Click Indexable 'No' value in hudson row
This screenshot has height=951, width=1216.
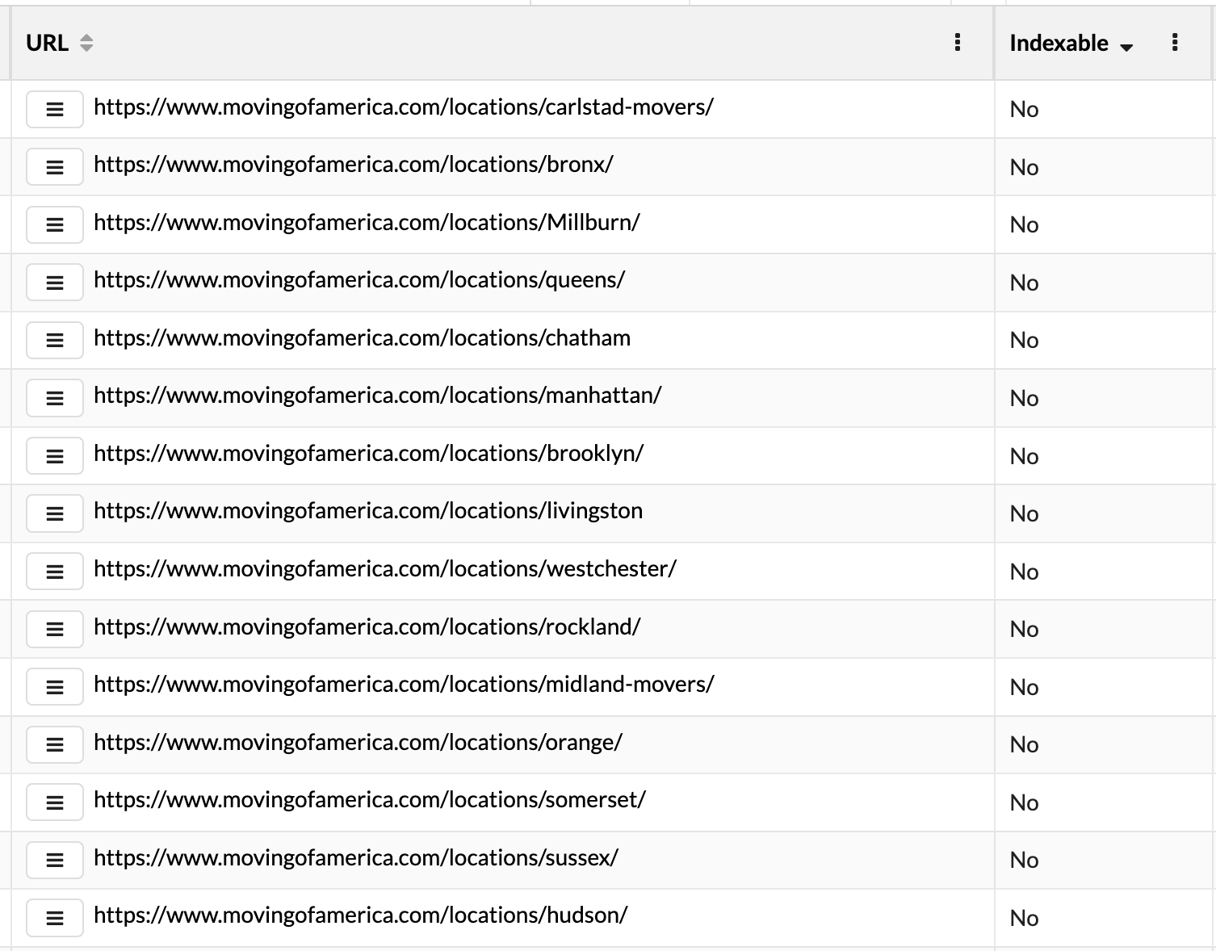tap(1024, 919)
